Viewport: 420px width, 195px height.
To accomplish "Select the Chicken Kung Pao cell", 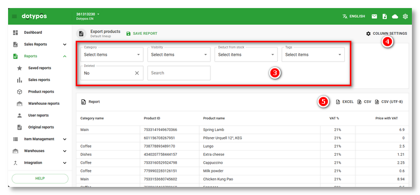I will coord(259,179).
